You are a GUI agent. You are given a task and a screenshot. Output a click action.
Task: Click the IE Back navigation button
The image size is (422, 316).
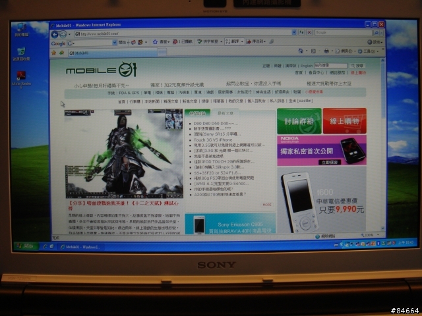[55, 34]
